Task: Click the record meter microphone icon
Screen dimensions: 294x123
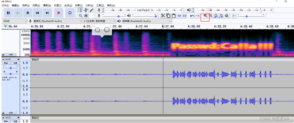Action: pos(99,10)
